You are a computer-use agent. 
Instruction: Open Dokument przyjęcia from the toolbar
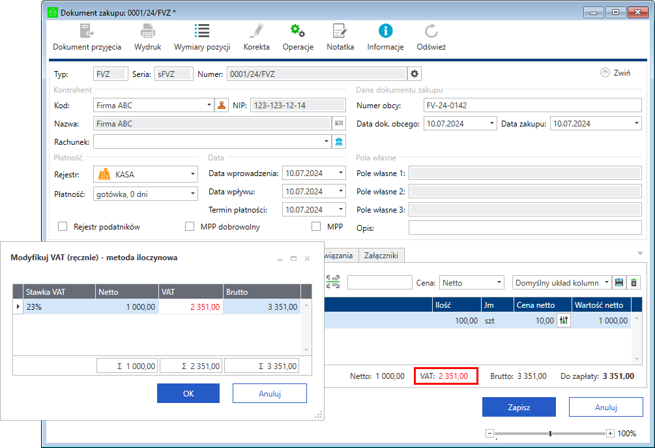(x=87, y=37)
